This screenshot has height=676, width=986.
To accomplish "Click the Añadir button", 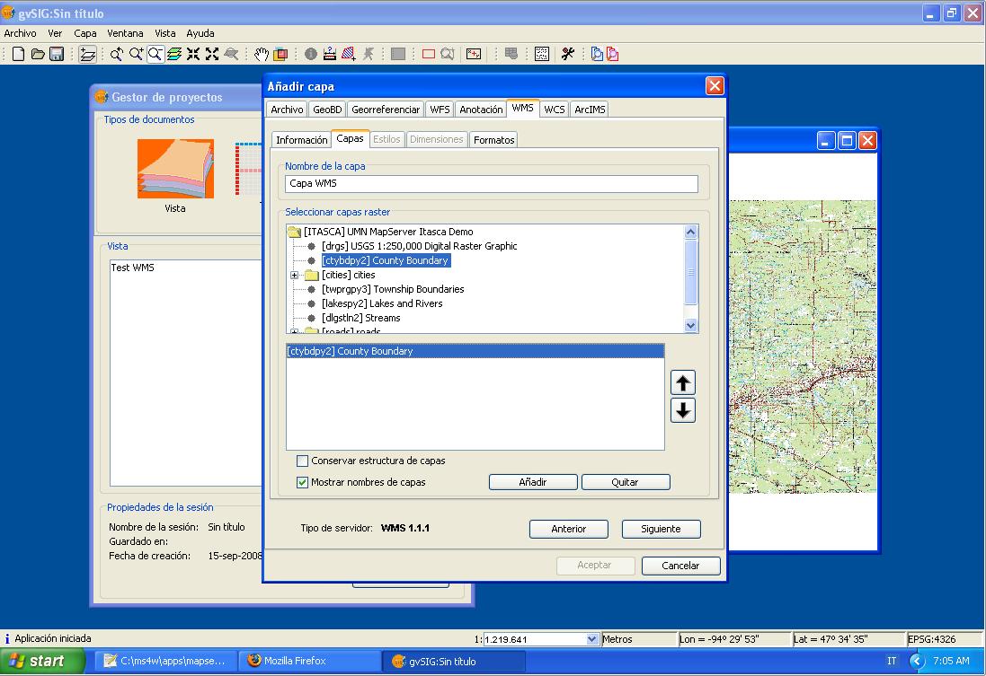I will 532,482.
